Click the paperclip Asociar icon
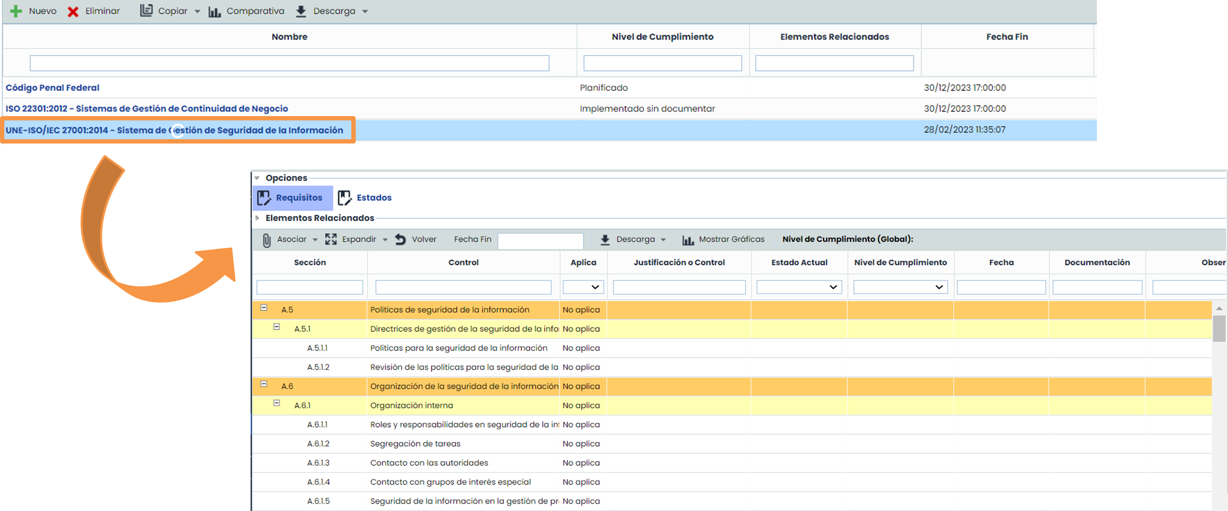Screen dimensions: 1228x511 267,240
